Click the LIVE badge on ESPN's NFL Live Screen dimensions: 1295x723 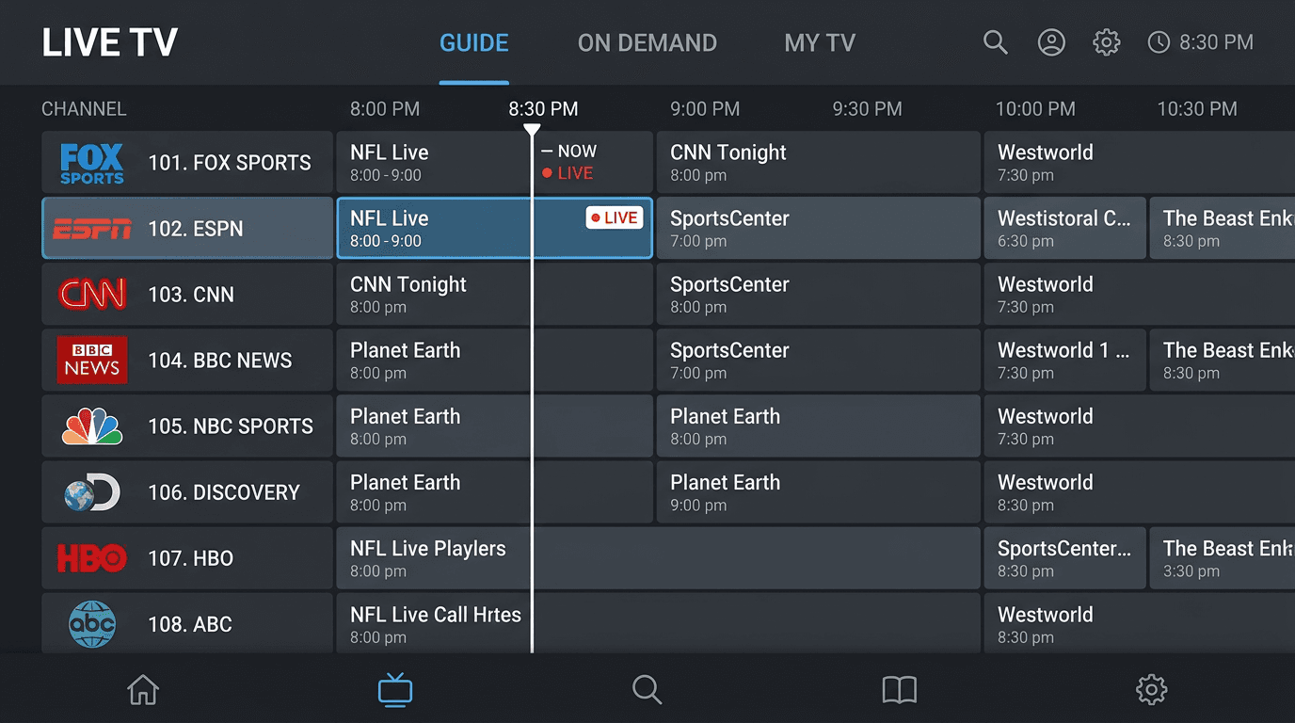point(614,217)
